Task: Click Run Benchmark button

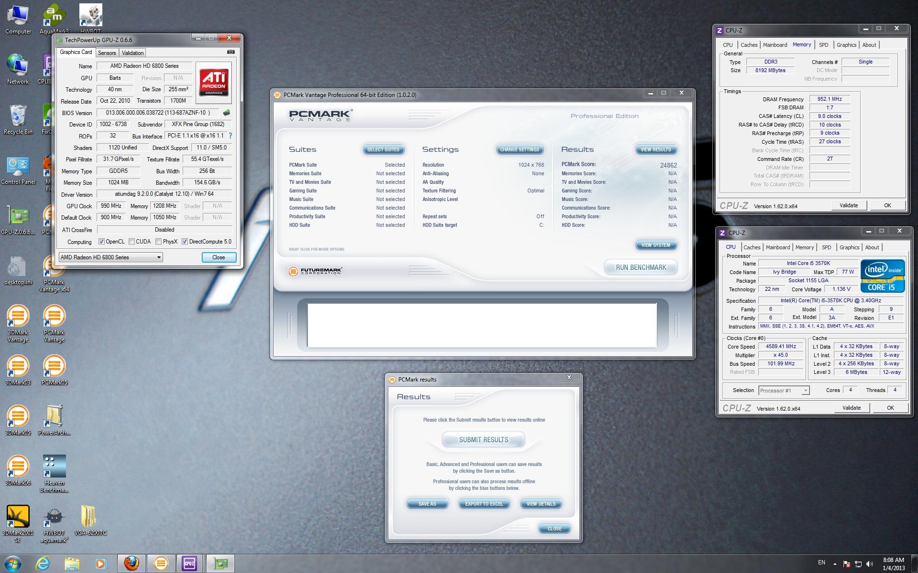Action: (x=641, y=267)
